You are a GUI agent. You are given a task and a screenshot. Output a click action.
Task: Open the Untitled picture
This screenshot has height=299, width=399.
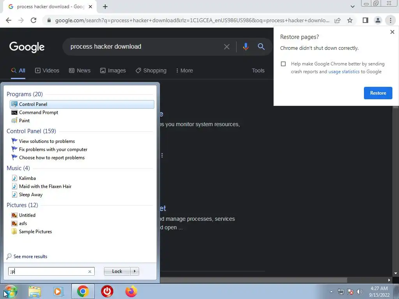(82, 215)
